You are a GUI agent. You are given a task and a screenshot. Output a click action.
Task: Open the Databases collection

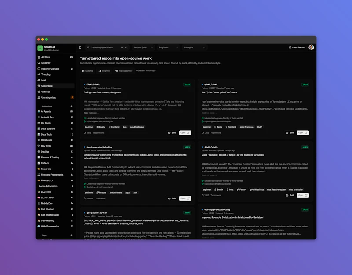tap(56, 140)
